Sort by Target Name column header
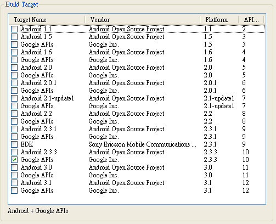 pos(47,20)
